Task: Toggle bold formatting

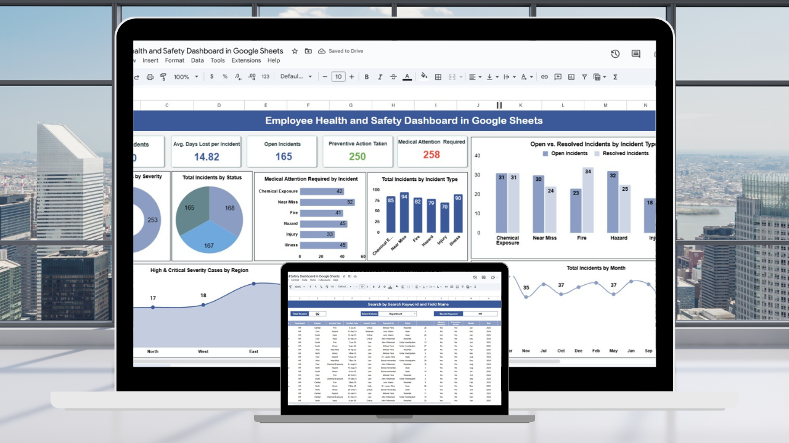Action: 366,77
